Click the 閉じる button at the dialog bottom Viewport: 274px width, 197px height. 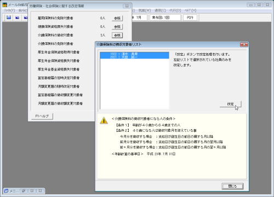coord(232,186)
